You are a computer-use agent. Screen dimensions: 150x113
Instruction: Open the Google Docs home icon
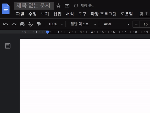tap(6, 9)
